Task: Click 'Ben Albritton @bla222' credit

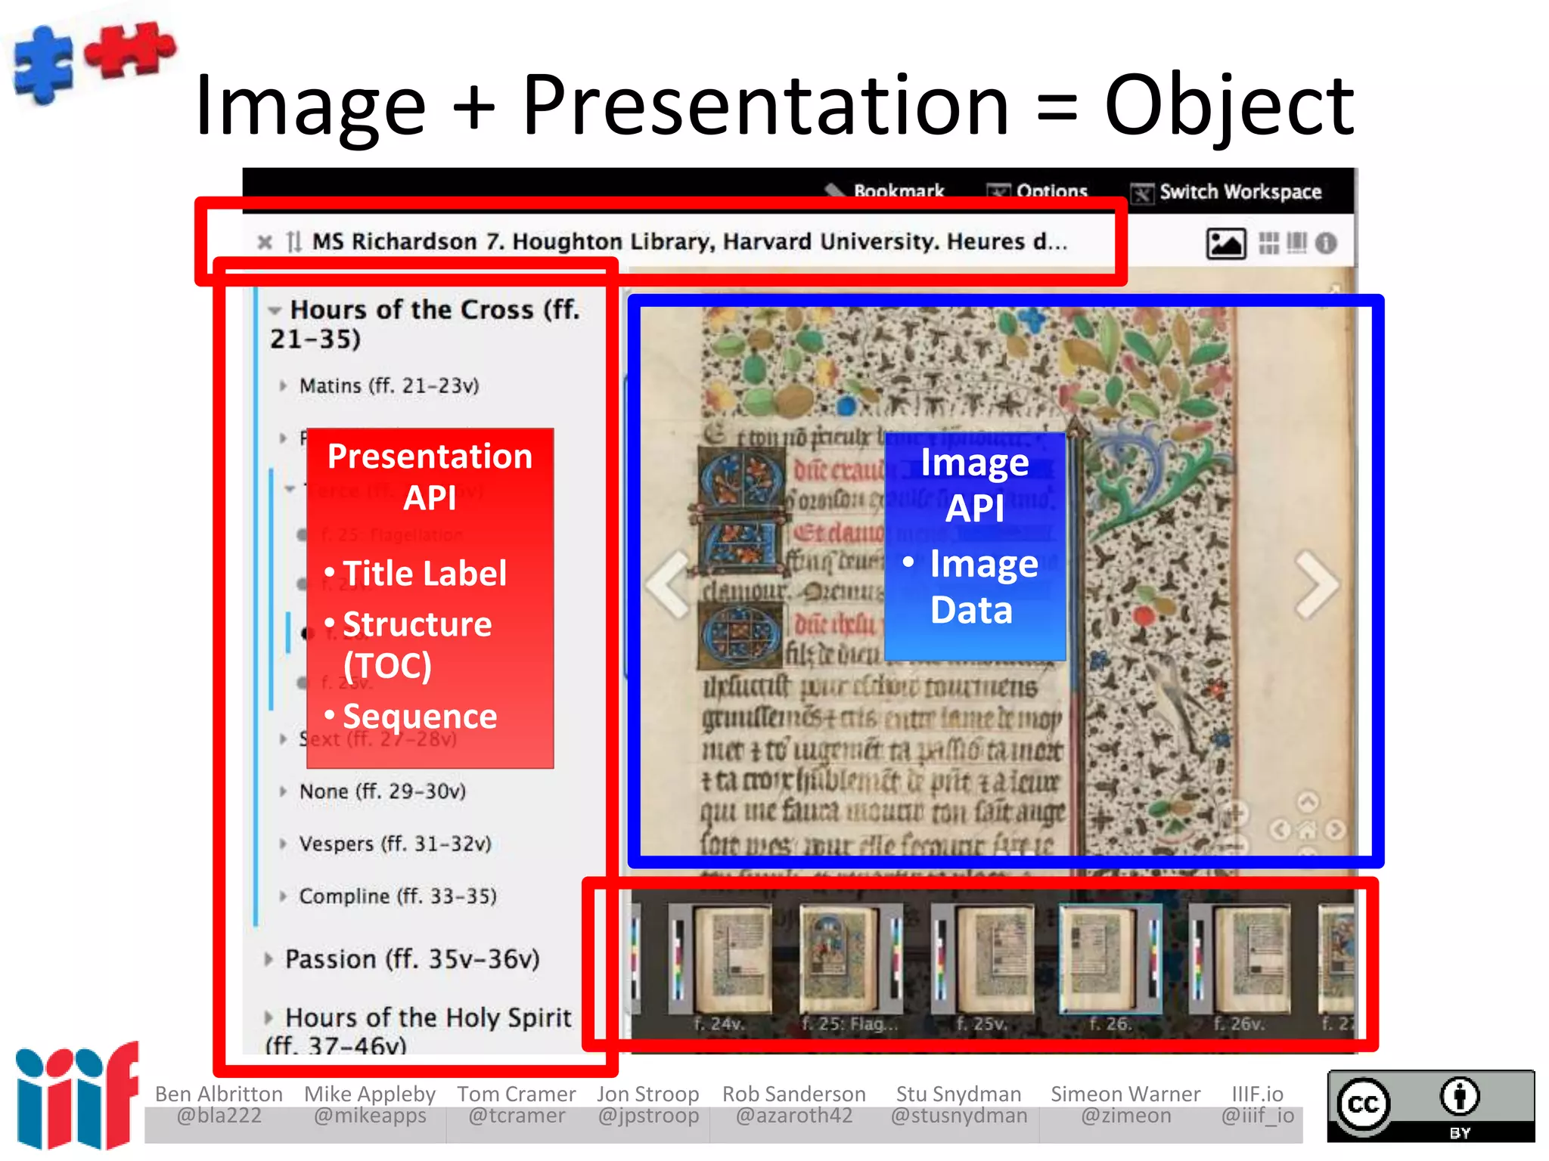Action: pyautogui.click(x=219, y=1105)
